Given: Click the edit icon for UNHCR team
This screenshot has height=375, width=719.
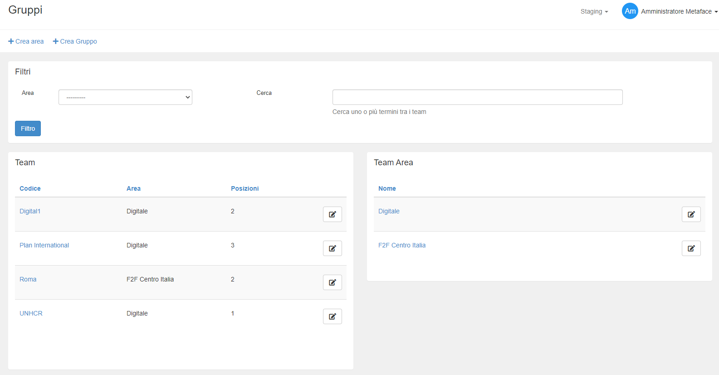Looking at the screenshot, I should coord(332,316).
